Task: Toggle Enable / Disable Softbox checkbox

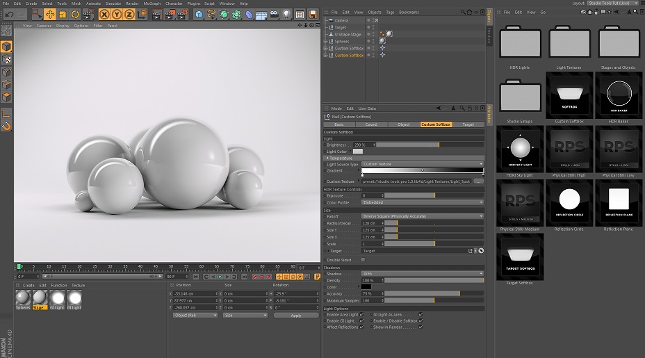Action: coord(421,320)
